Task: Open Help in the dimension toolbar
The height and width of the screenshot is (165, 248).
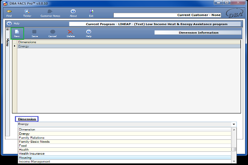Action: (88, 33)
